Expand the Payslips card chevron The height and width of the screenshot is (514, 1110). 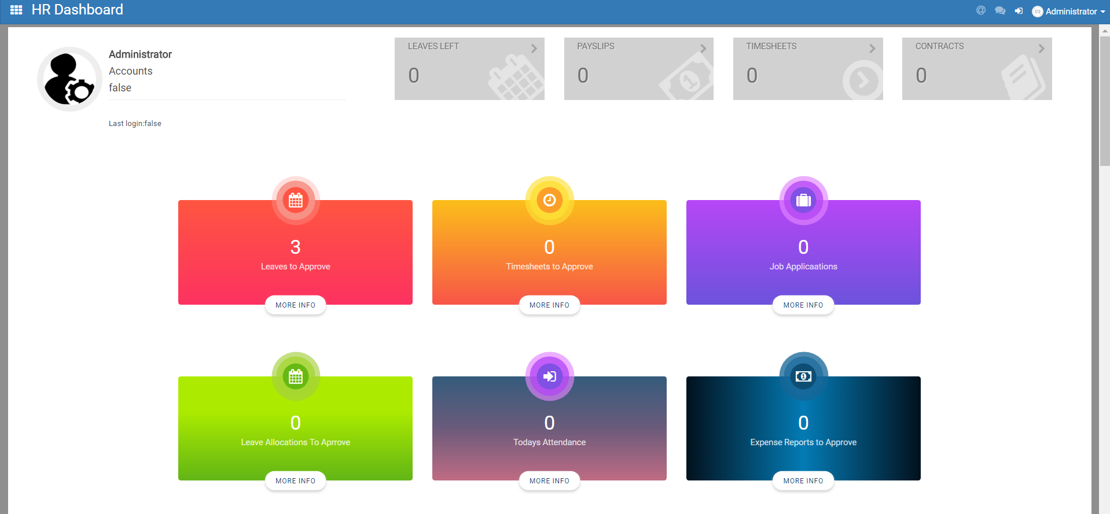click(x=703, y=49)
